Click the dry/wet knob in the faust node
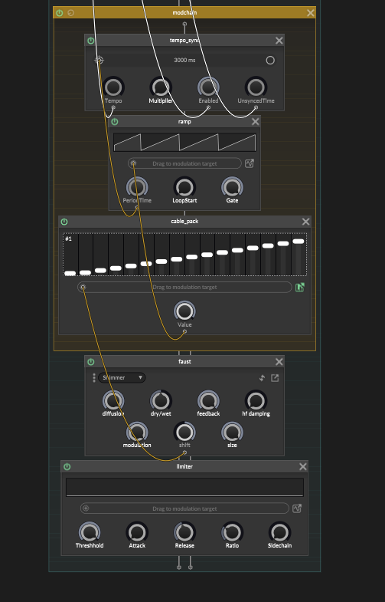 [161, 401]
